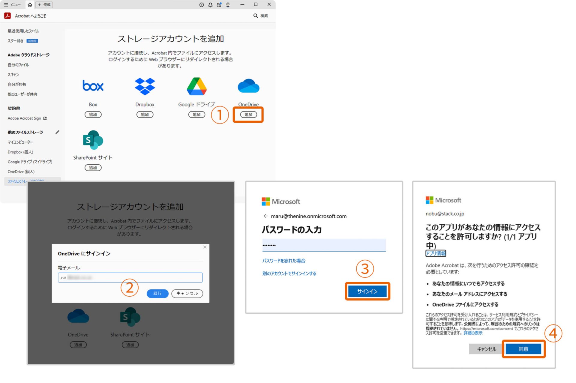Open the アプリ情報 link

(x=436, y=253)
